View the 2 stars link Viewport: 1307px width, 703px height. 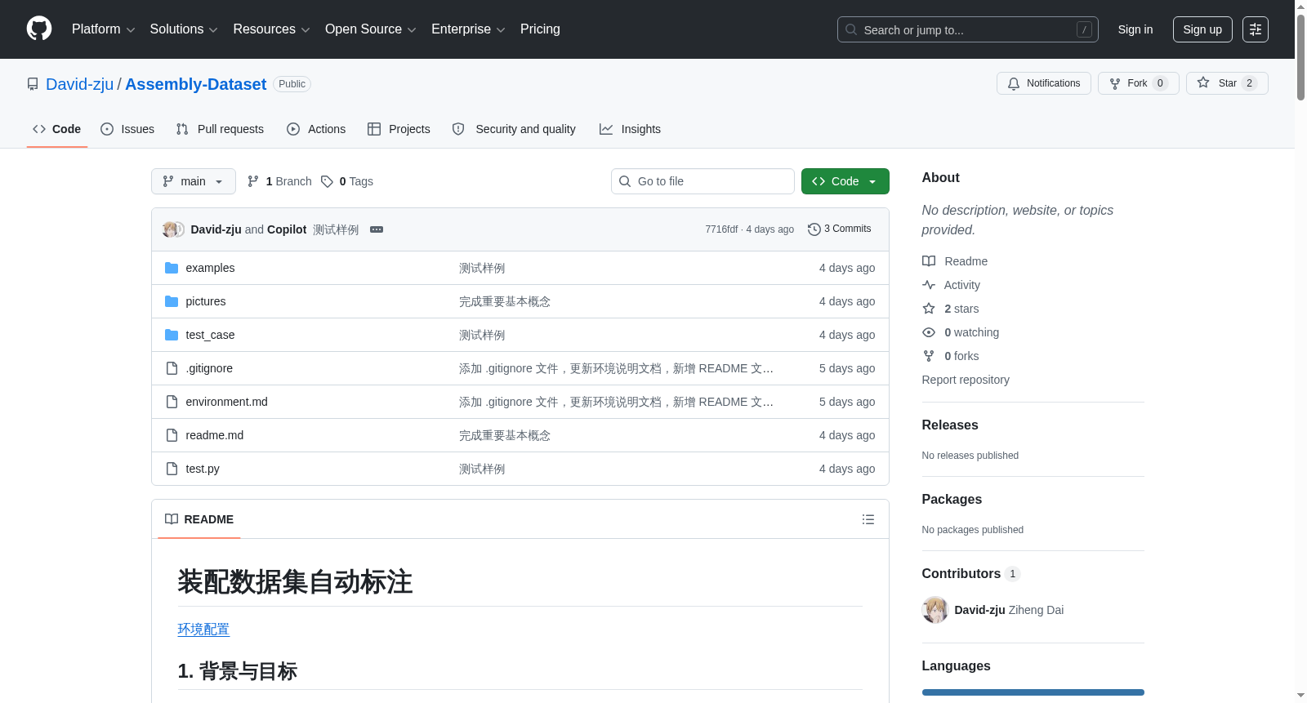tap(951, 309)
